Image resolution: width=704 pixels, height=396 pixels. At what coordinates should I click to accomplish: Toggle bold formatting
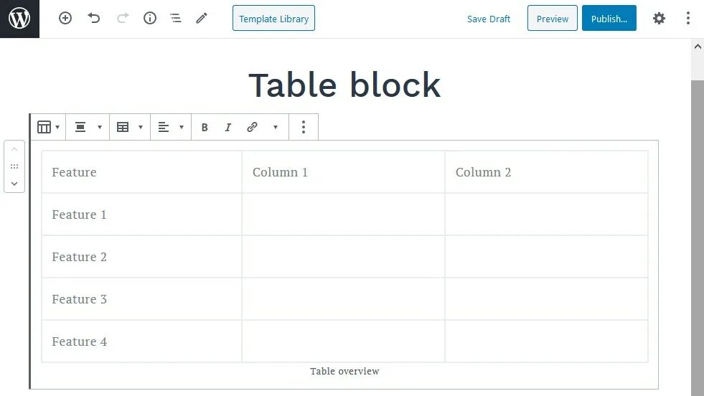205,127
